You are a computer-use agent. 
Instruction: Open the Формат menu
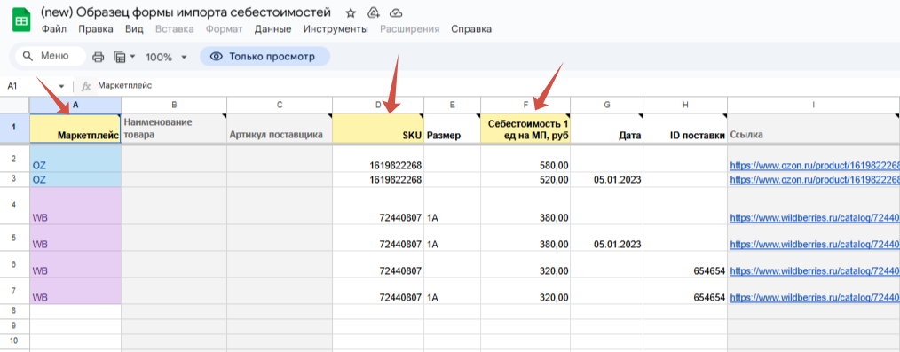[225, 29]
